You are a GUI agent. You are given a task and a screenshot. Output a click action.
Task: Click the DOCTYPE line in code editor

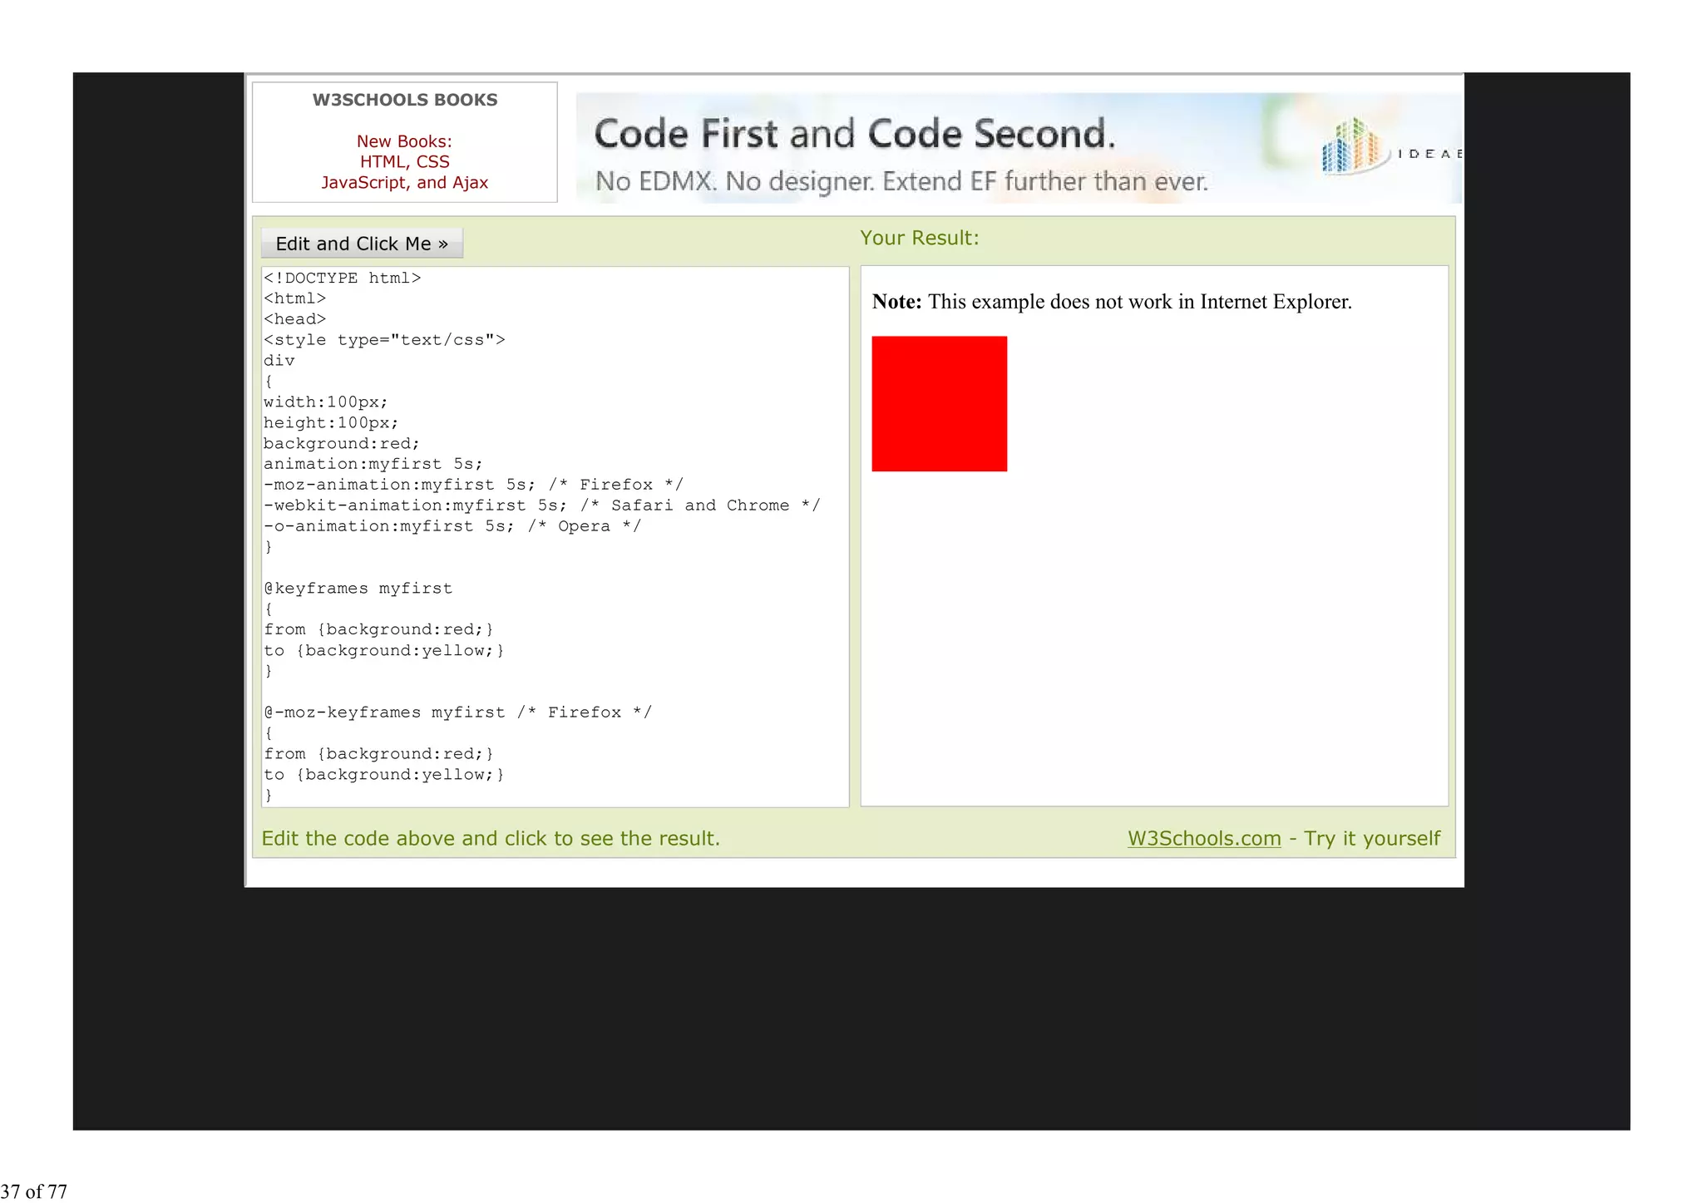343,278
